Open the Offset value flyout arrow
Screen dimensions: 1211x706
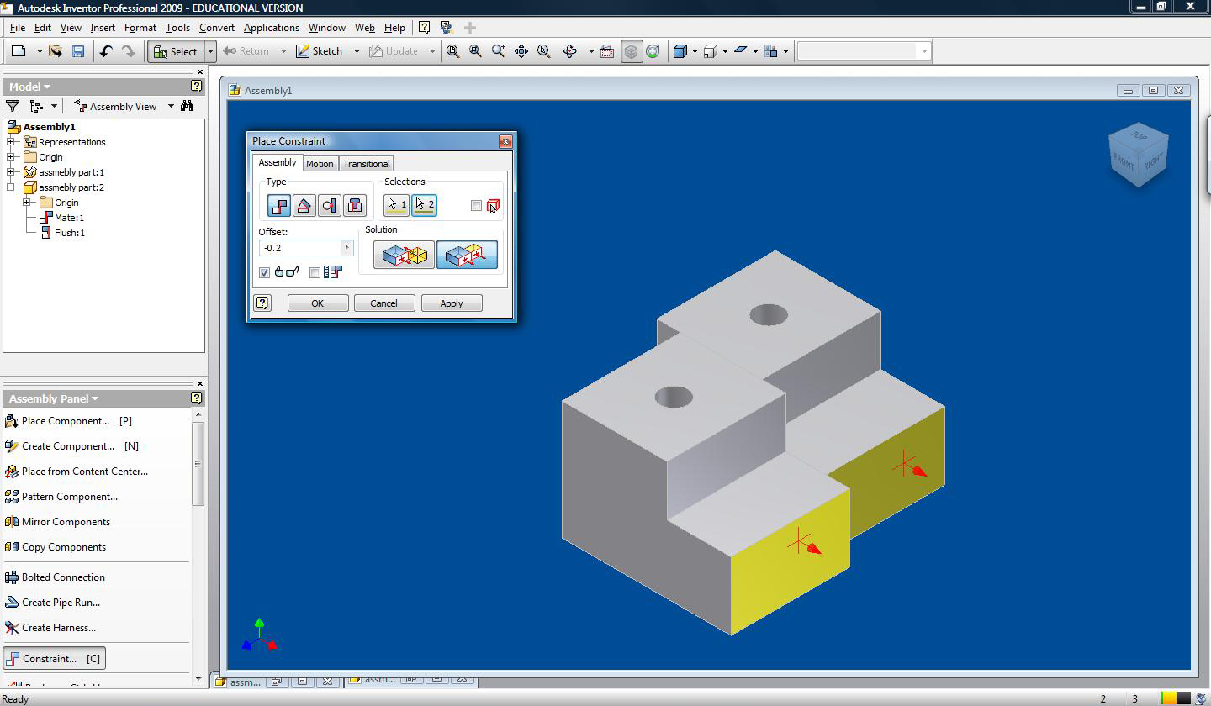pos(346,248)
